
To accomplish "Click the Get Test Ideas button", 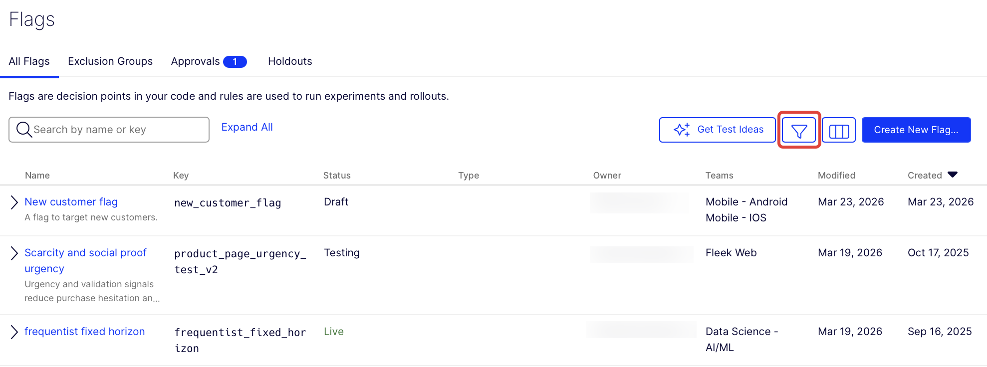I will (717, 130).
